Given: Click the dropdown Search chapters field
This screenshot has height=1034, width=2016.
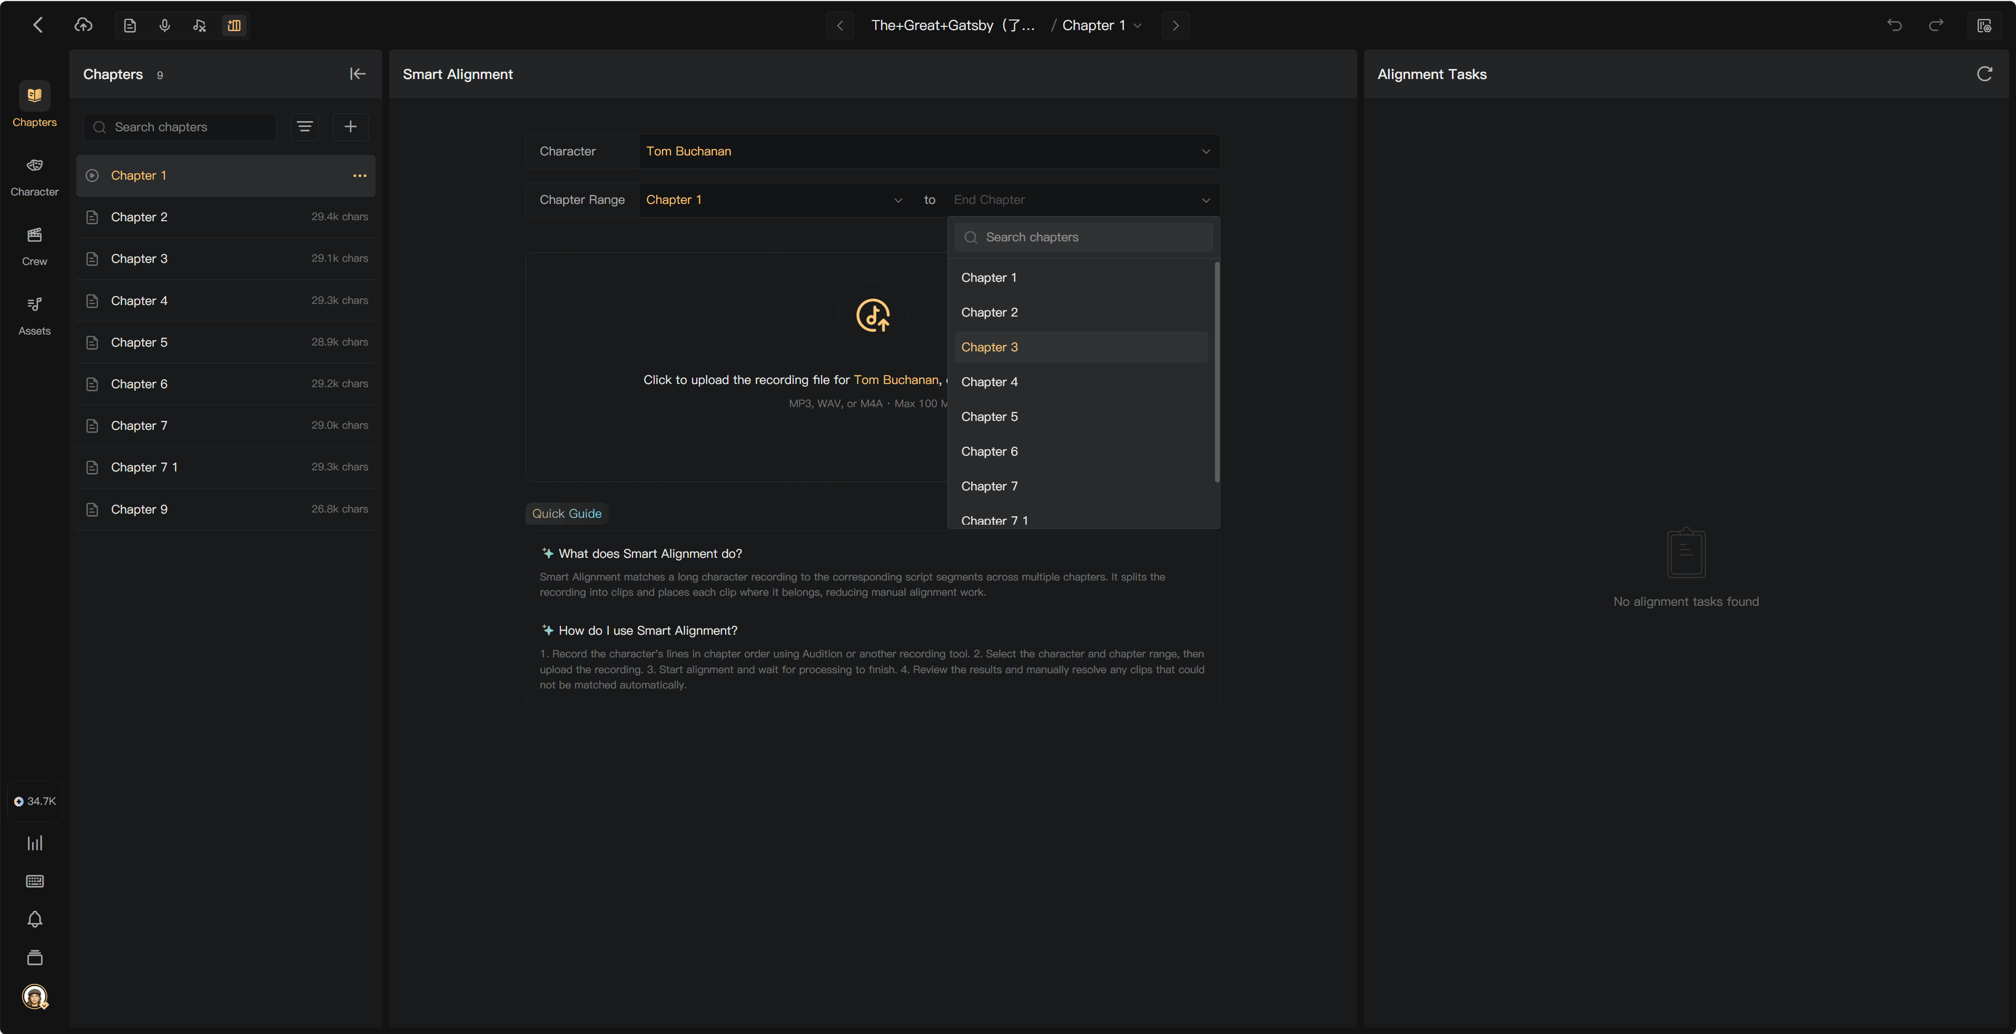Looking at the screenshot, I should 1083,237.
